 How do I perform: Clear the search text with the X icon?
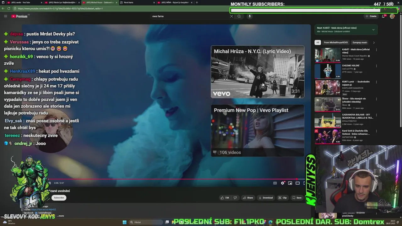click(231, 16)
